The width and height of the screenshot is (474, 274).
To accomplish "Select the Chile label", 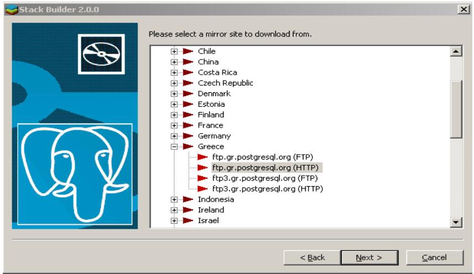I will click(x=207, y=51).
